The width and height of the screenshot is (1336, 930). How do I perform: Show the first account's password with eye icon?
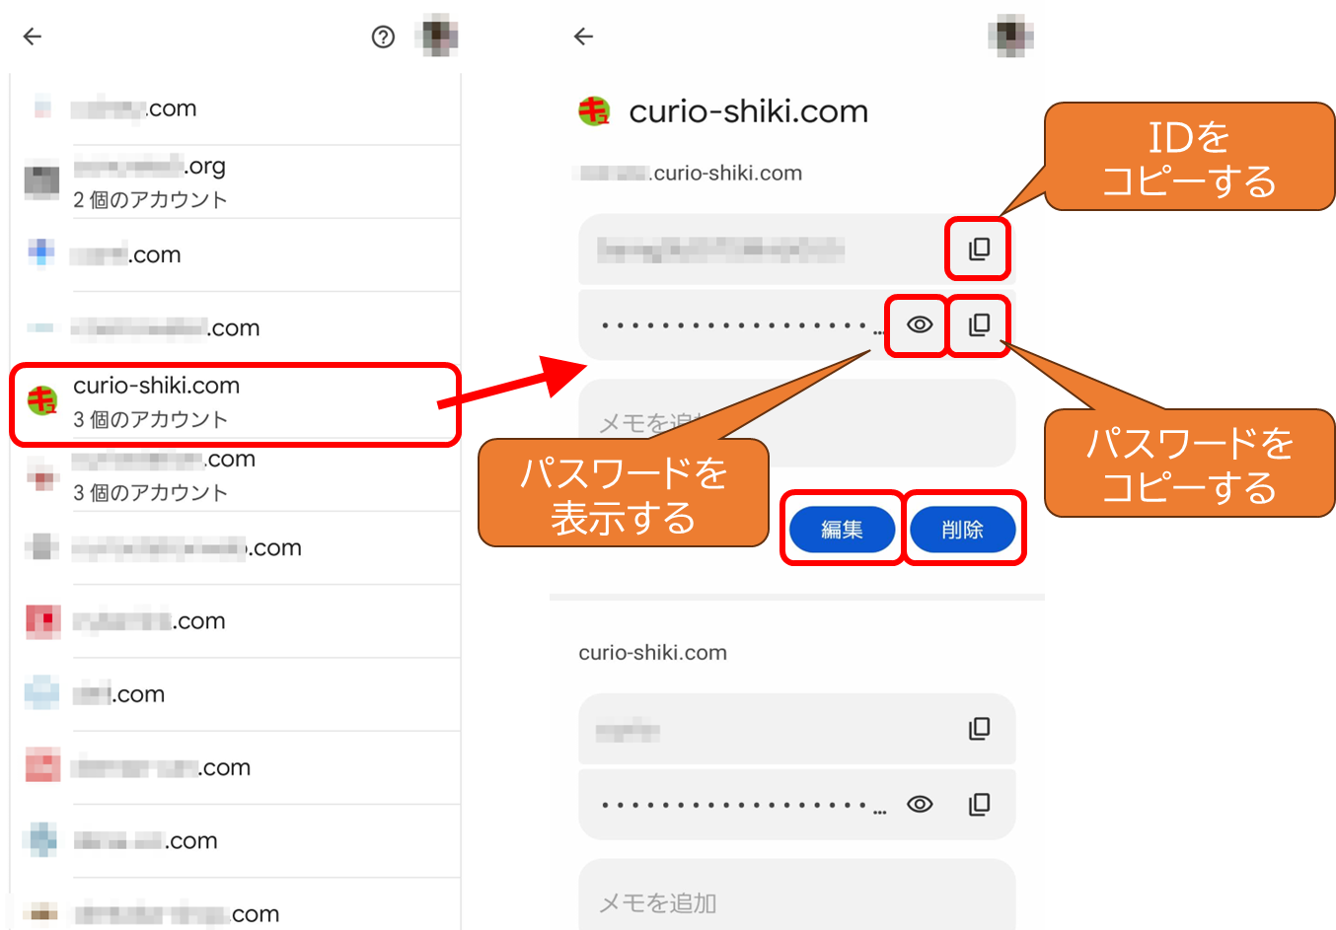pos(920,324)
